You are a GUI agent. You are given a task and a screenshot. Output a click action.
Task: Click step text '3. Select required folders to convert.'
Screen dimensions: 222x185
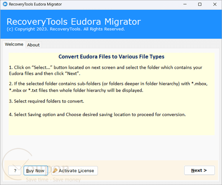(46, 101)
